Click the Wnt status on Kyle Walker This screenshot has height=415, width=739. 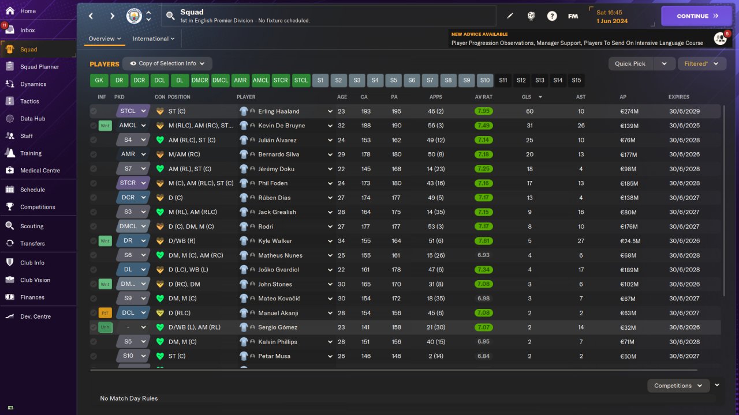[105, 241]
